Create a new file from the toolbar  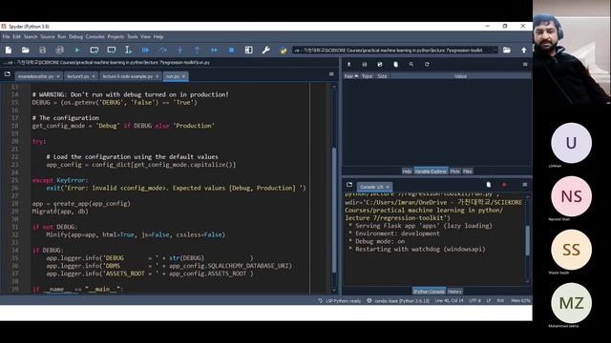coord(9,50)
